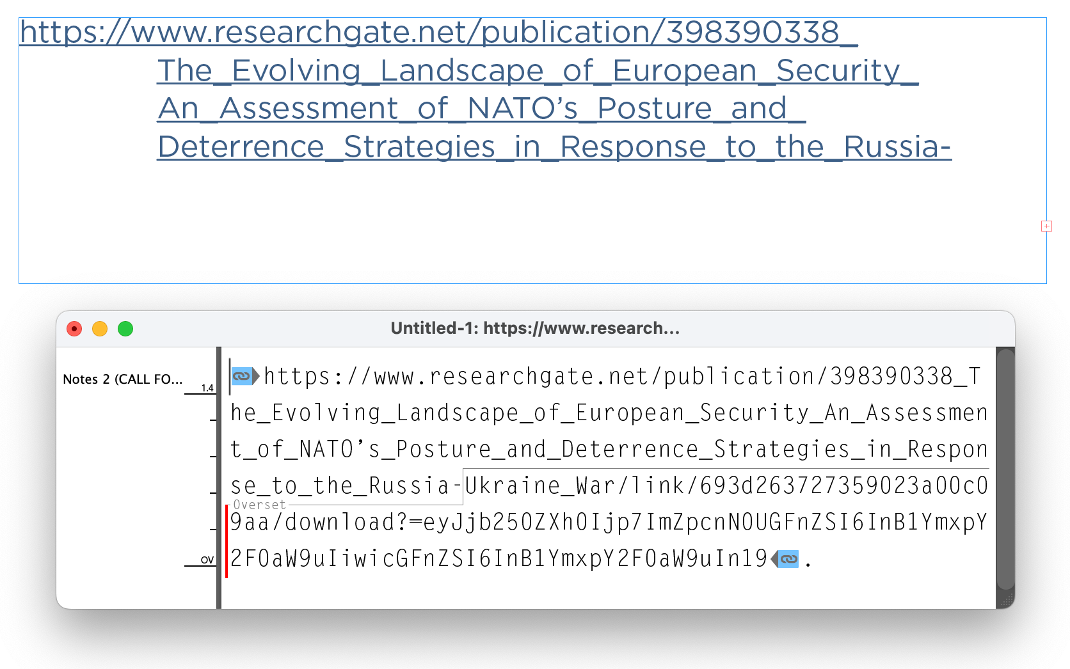Click the hyperlink start marker in Story Editor
This screenshot has width=1070, height=669.
pyautogui.click(x=245, y=376)
